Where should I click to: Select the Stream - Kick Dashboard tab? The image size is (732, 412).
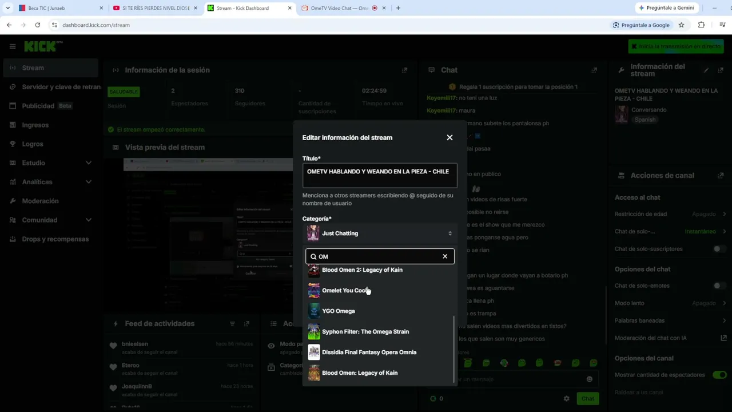(249, 8)
